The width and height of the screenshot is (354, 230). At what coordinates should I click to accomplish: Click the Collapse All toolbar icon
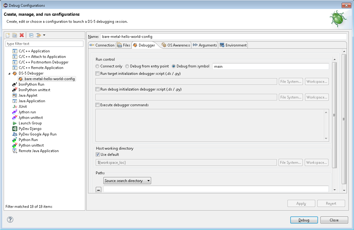pyautogui.click(x=31, y=35)
